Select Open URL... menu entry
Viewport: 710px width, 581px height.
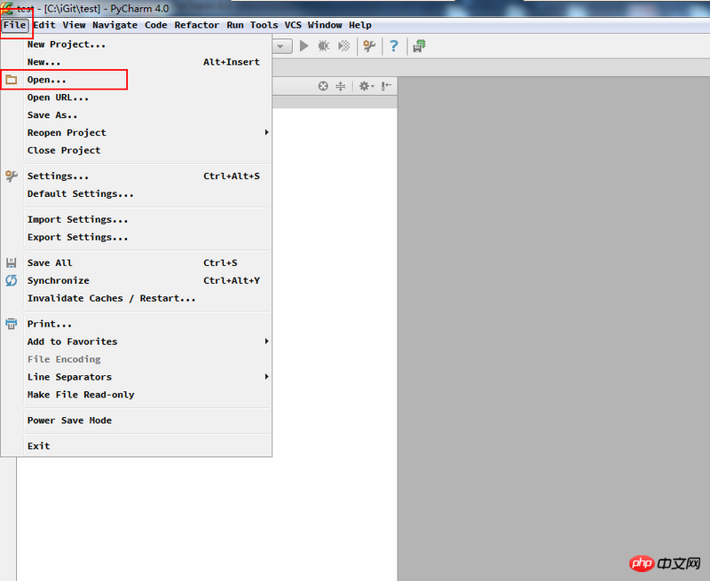(136, 98)
